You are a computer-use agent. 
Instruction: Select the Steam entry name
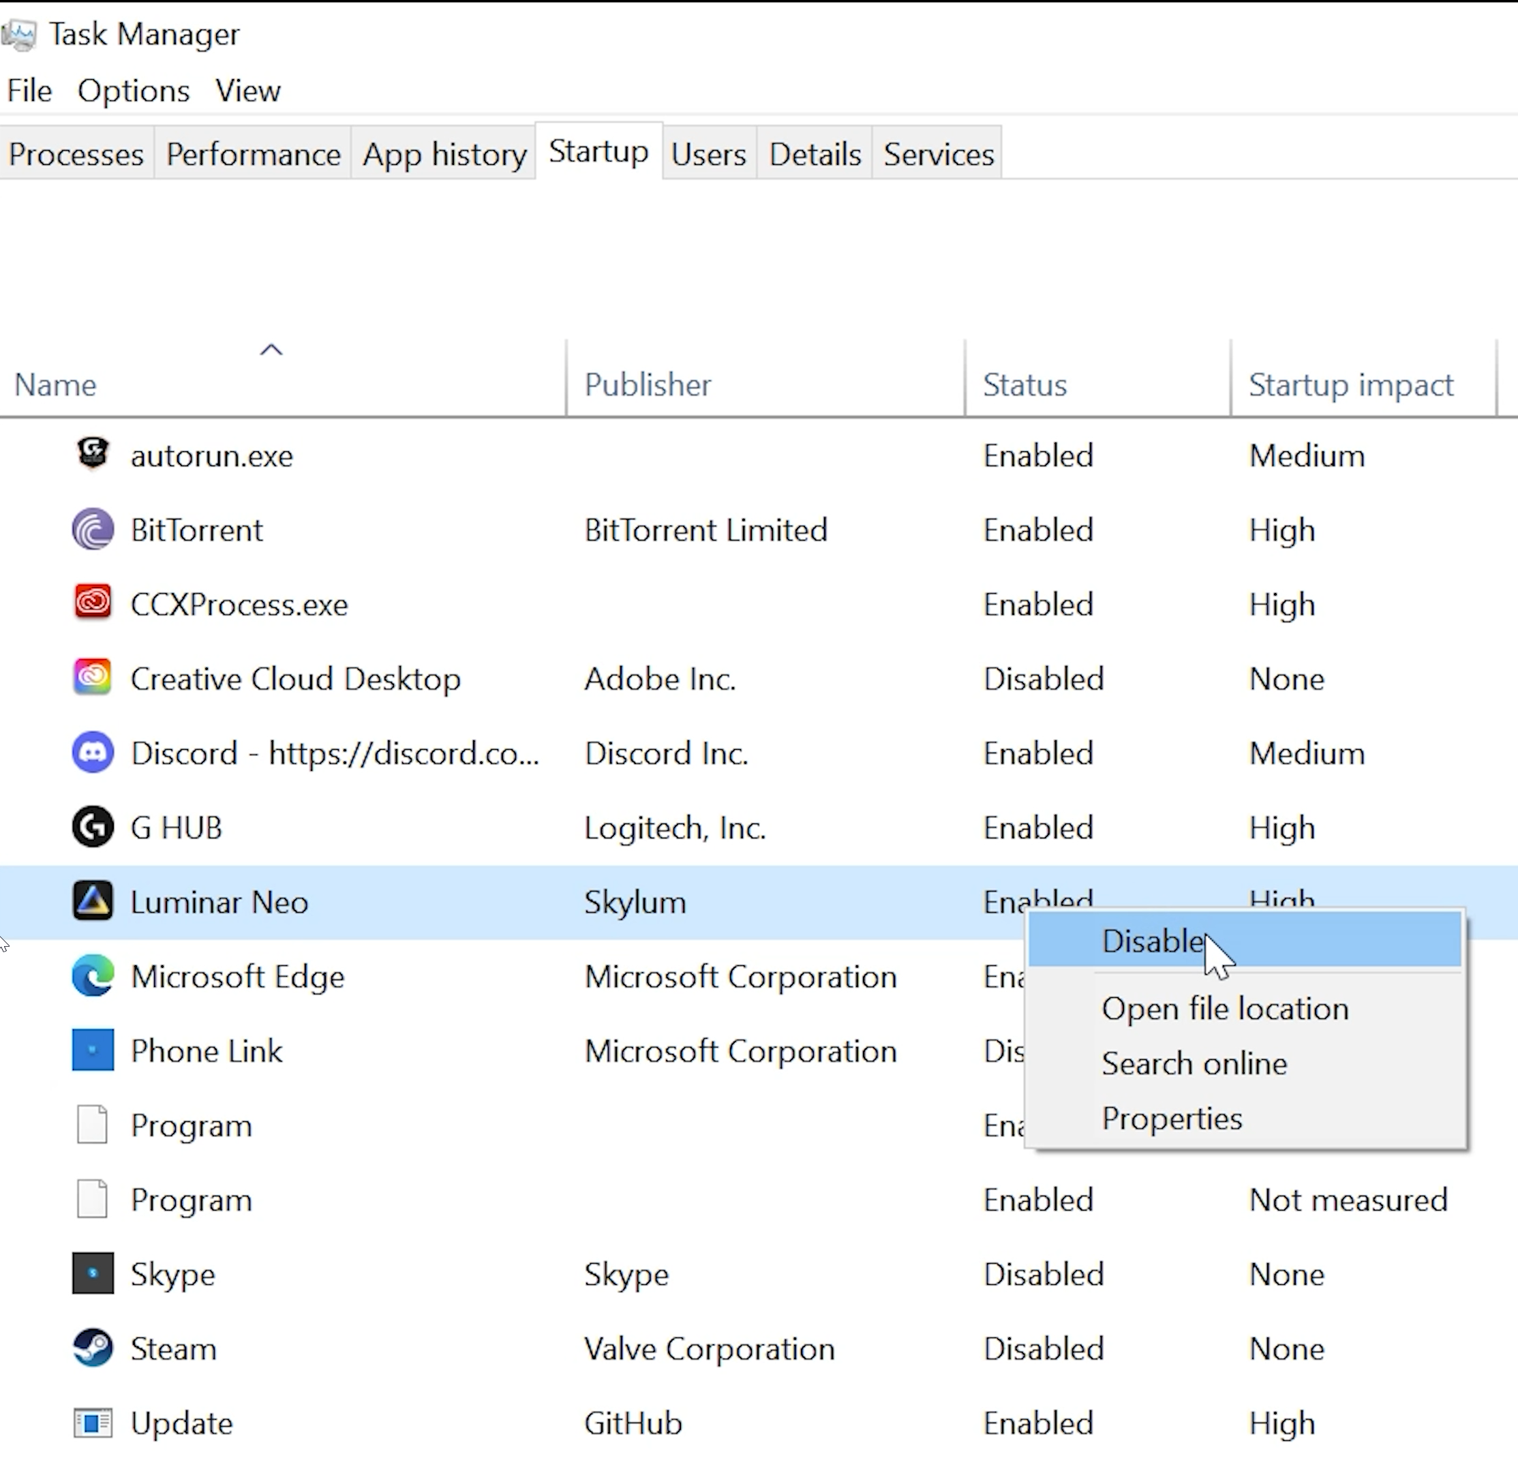point(172,1348)
